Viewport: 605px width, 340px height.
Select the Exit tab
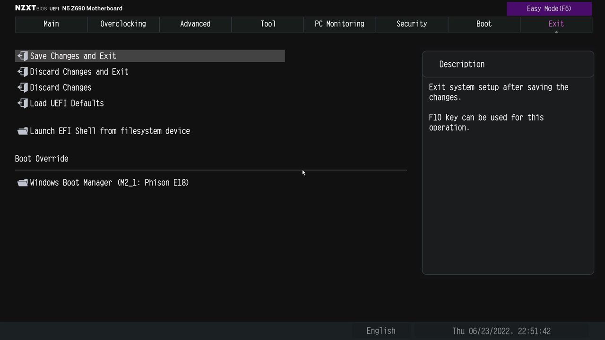[x=556, y=24]
